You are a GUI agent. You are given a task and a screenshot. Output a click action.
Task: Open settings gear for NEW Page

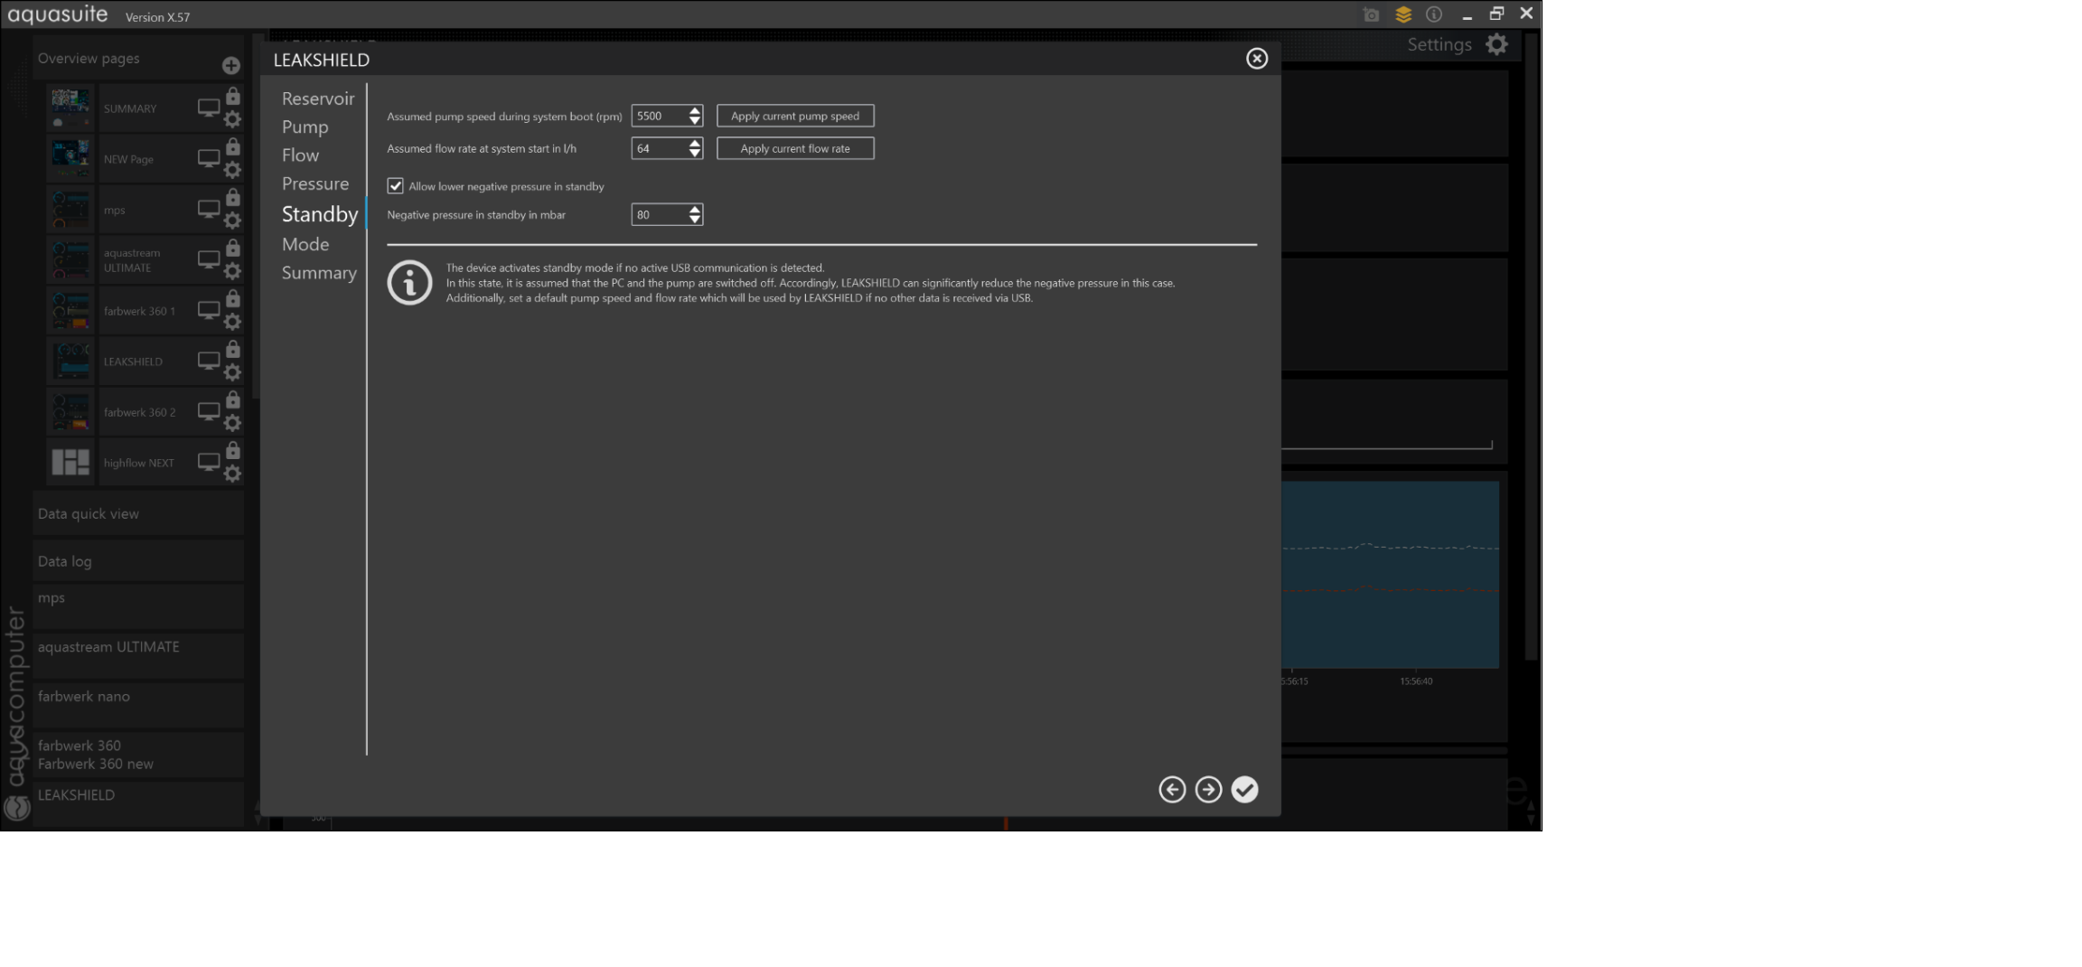click(232, 170)
